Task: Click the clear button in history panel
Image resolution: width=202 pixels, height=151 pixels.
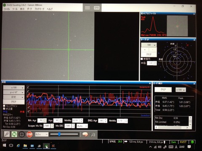Action: (14, 102)
